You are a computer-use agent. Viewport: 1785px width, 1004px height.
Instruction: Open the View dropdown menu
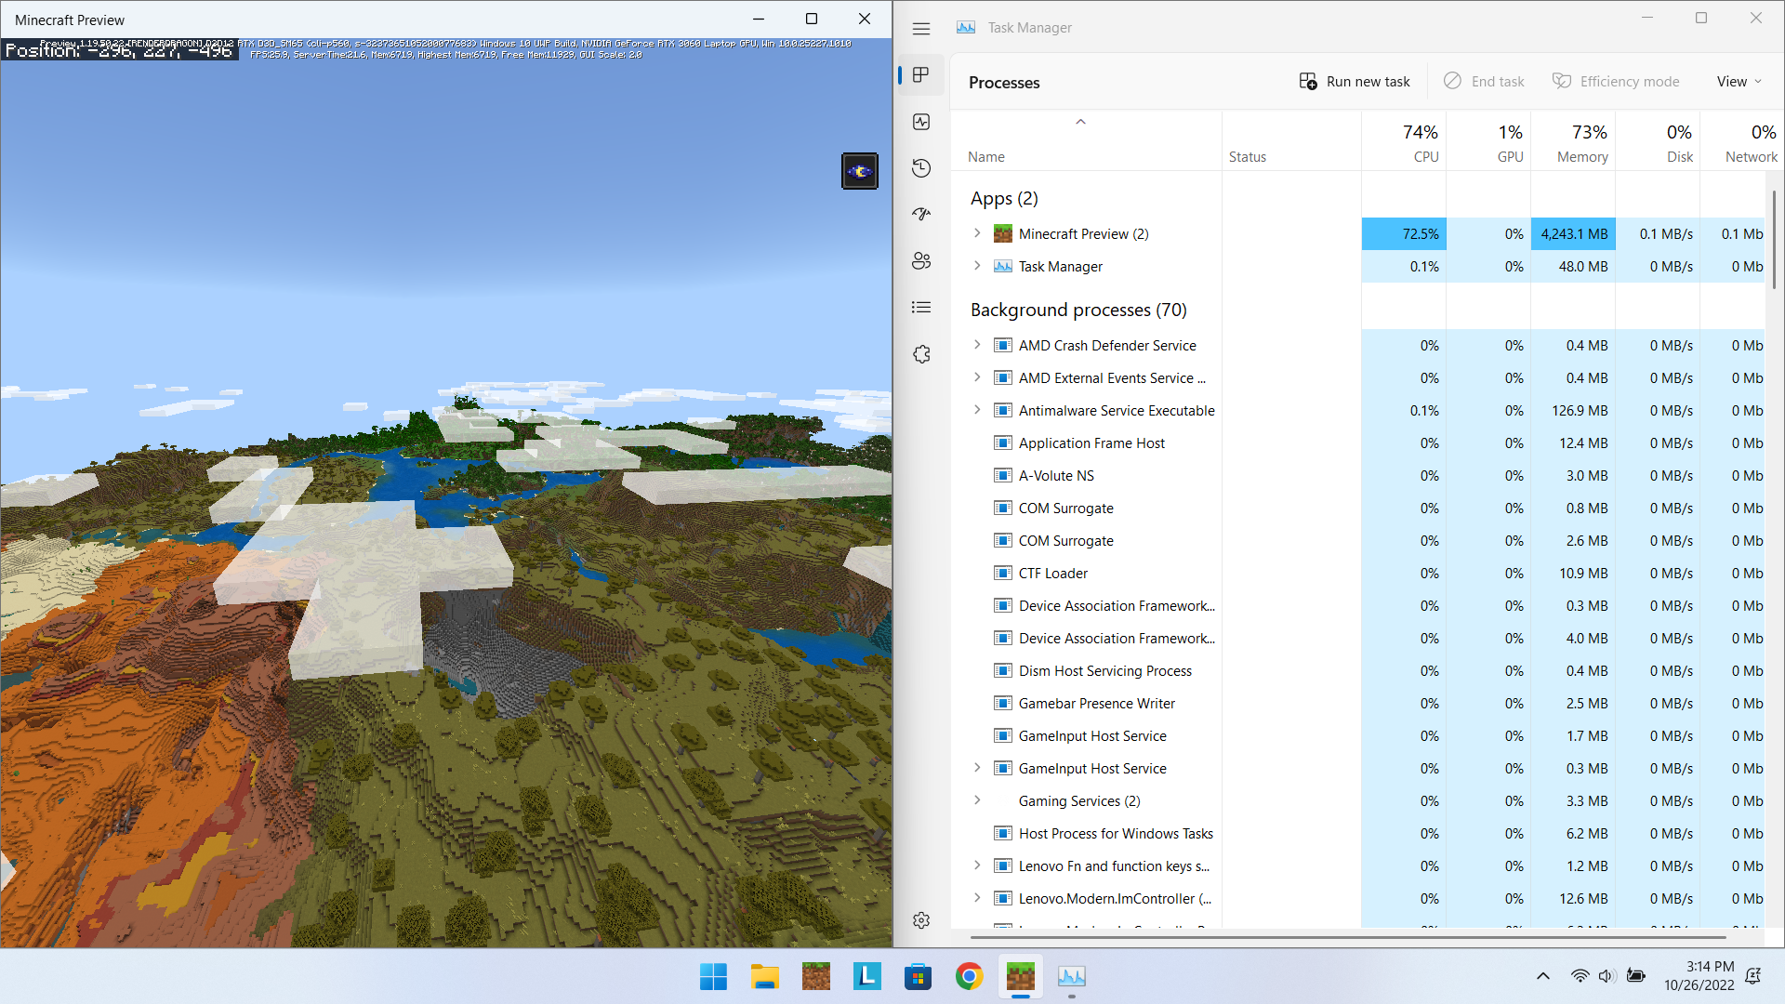1739,82
